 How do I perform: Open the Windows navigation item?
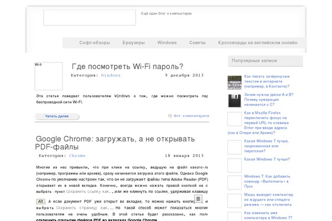[167, 43]
